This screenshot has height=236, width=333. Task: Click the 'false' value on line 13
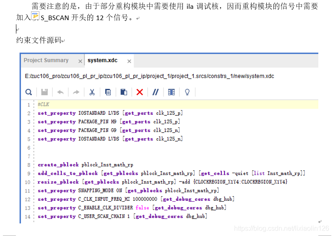pyautogui.click(x=142, y=207)
